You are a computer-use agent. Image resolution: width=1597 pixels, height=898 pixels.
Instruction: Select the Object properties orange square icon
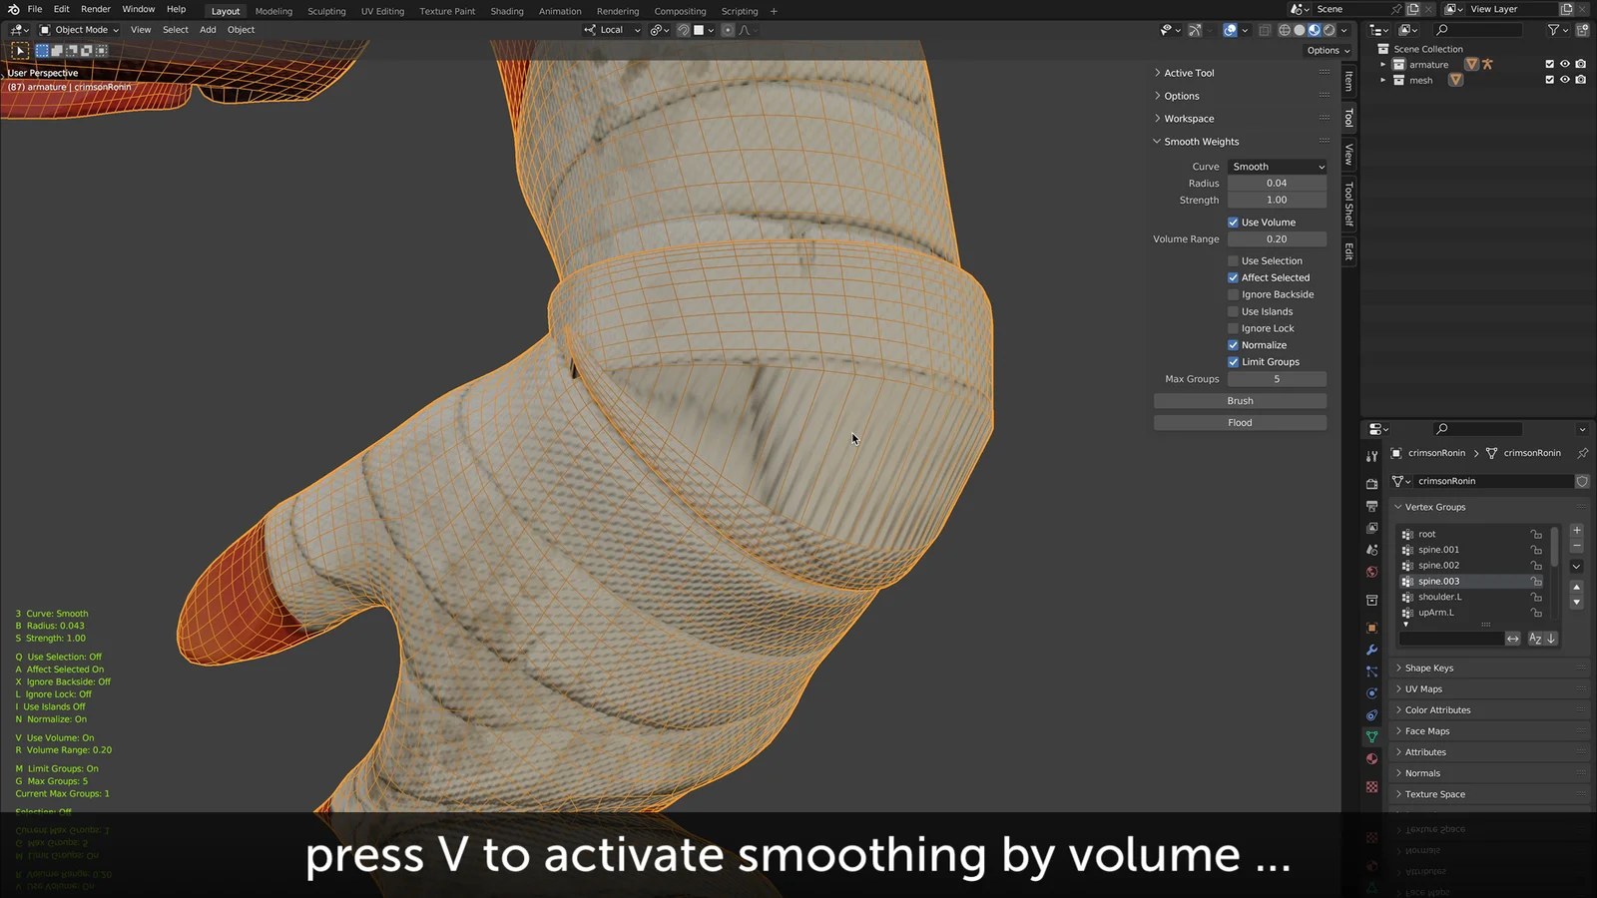(x=1372, y=627)
